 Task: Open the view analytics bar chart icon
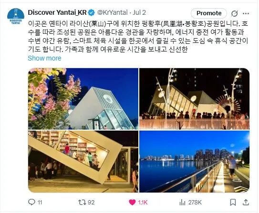click(182, 202)
